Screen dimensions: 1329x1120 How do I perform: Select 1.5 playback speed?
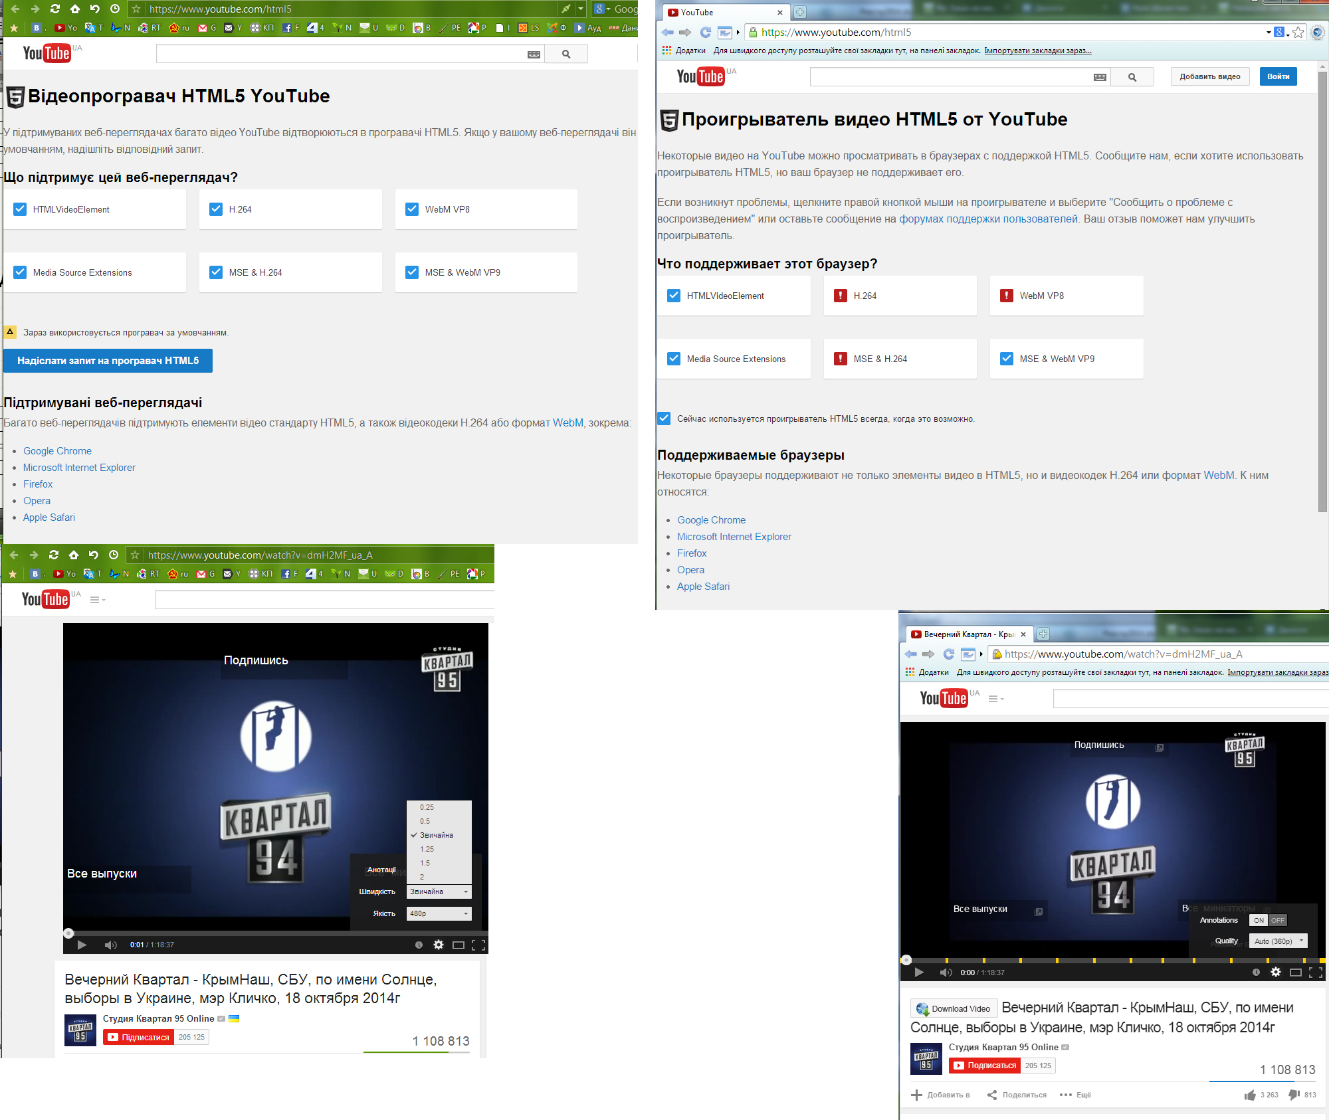[x=439, y=863]
